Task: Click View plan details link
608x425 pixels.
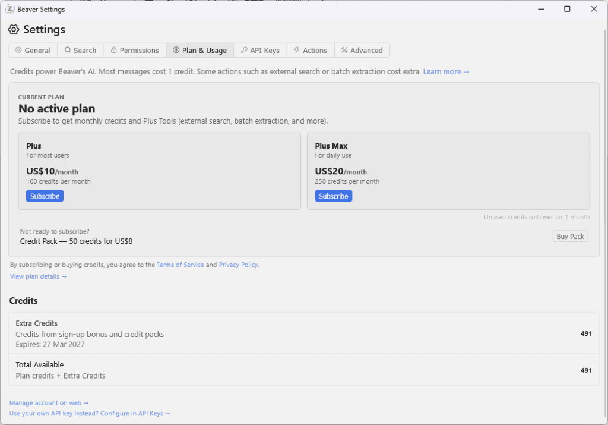Action: pyautogui.click(x=38, y=276)
